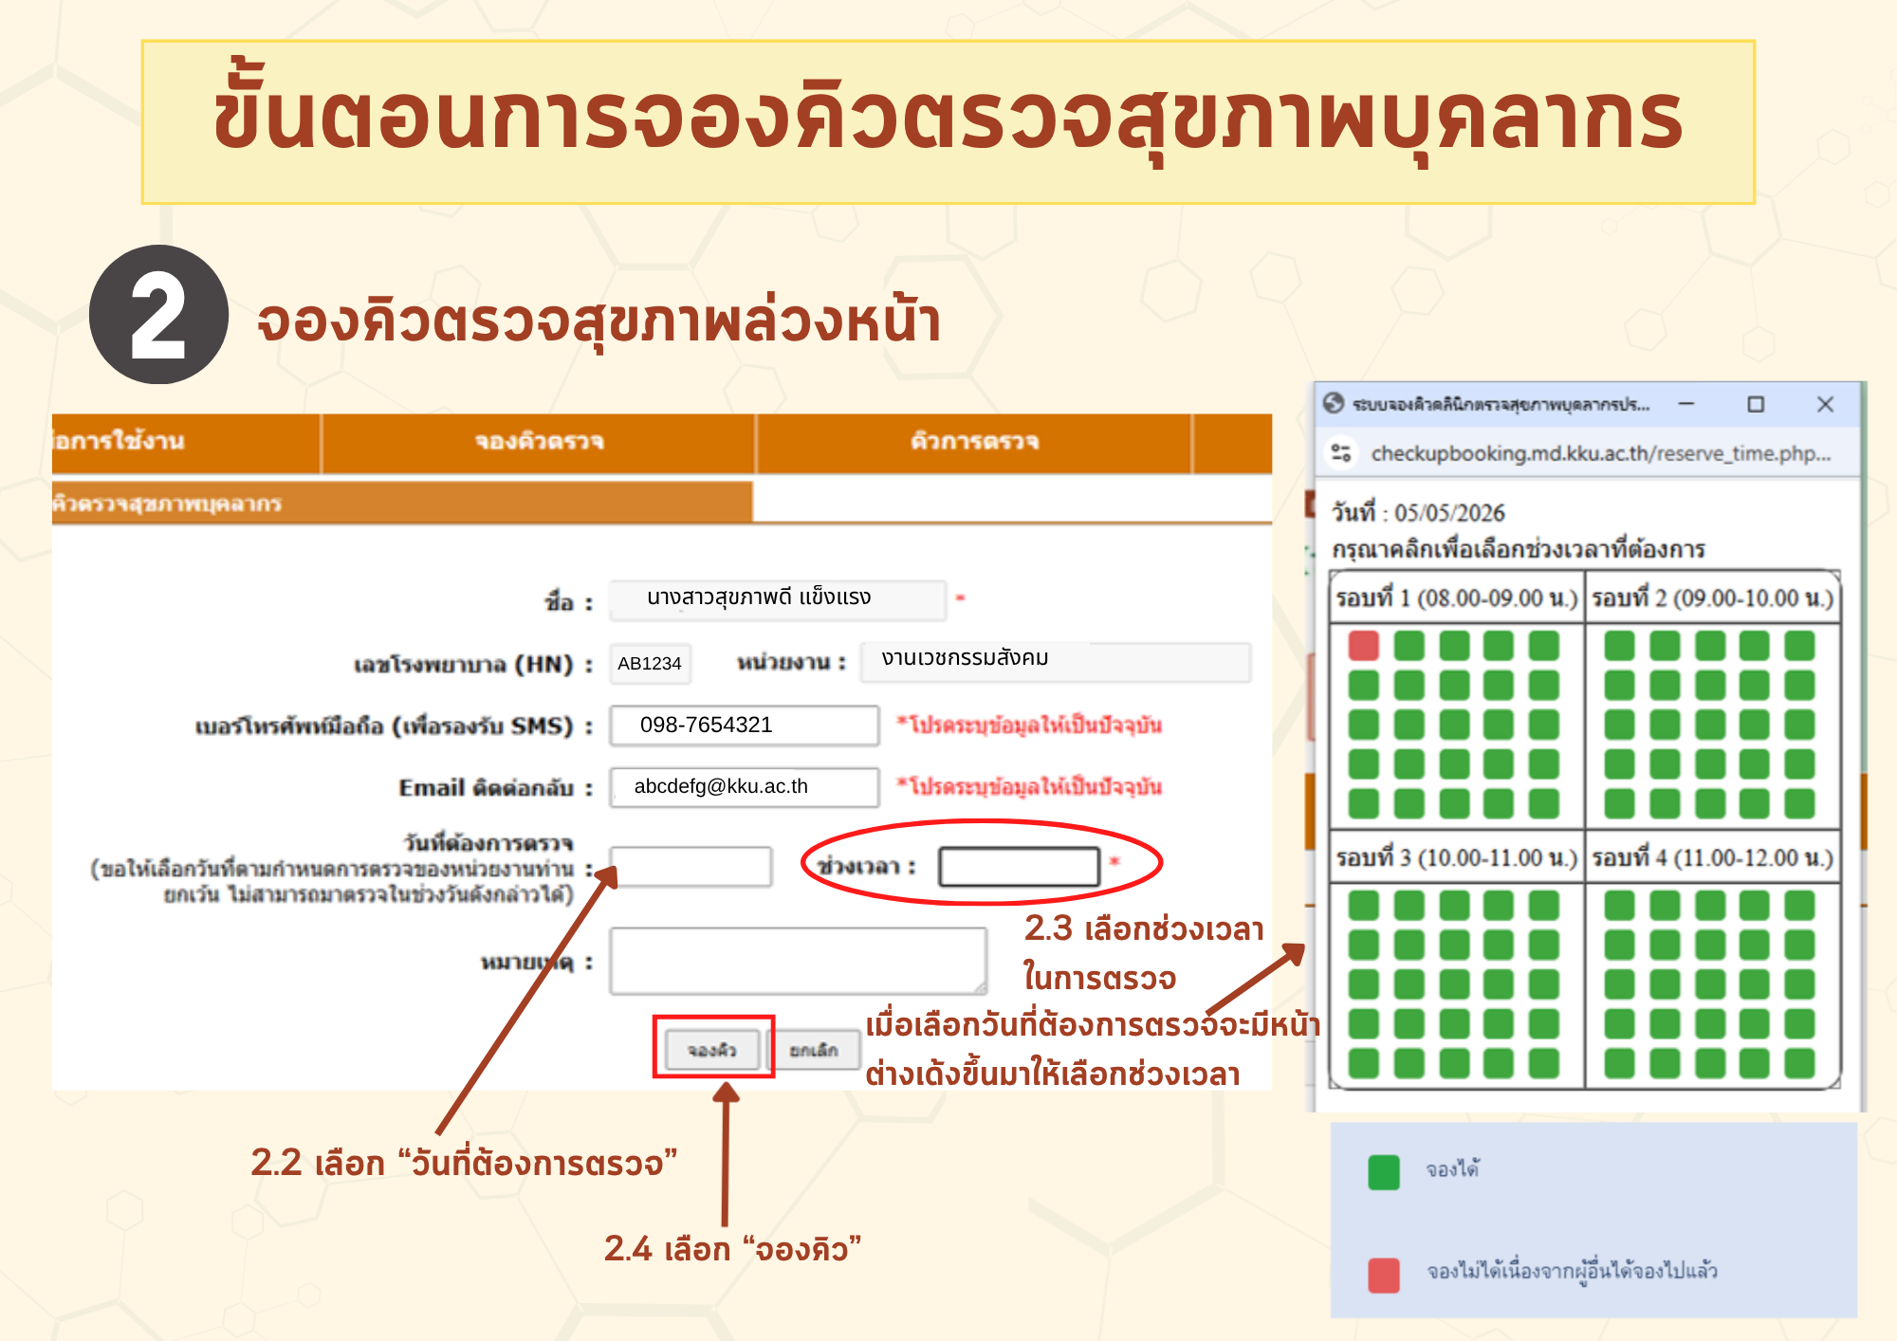Click the globe icon in popup title bar

coord(1334,403)
